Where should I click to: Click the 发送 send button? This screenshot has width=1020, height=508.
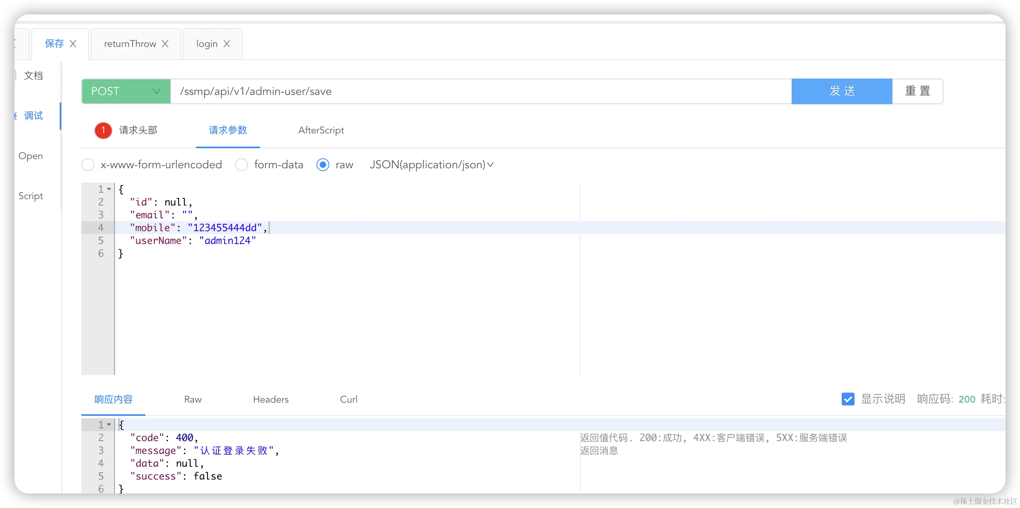coord(842,91)
